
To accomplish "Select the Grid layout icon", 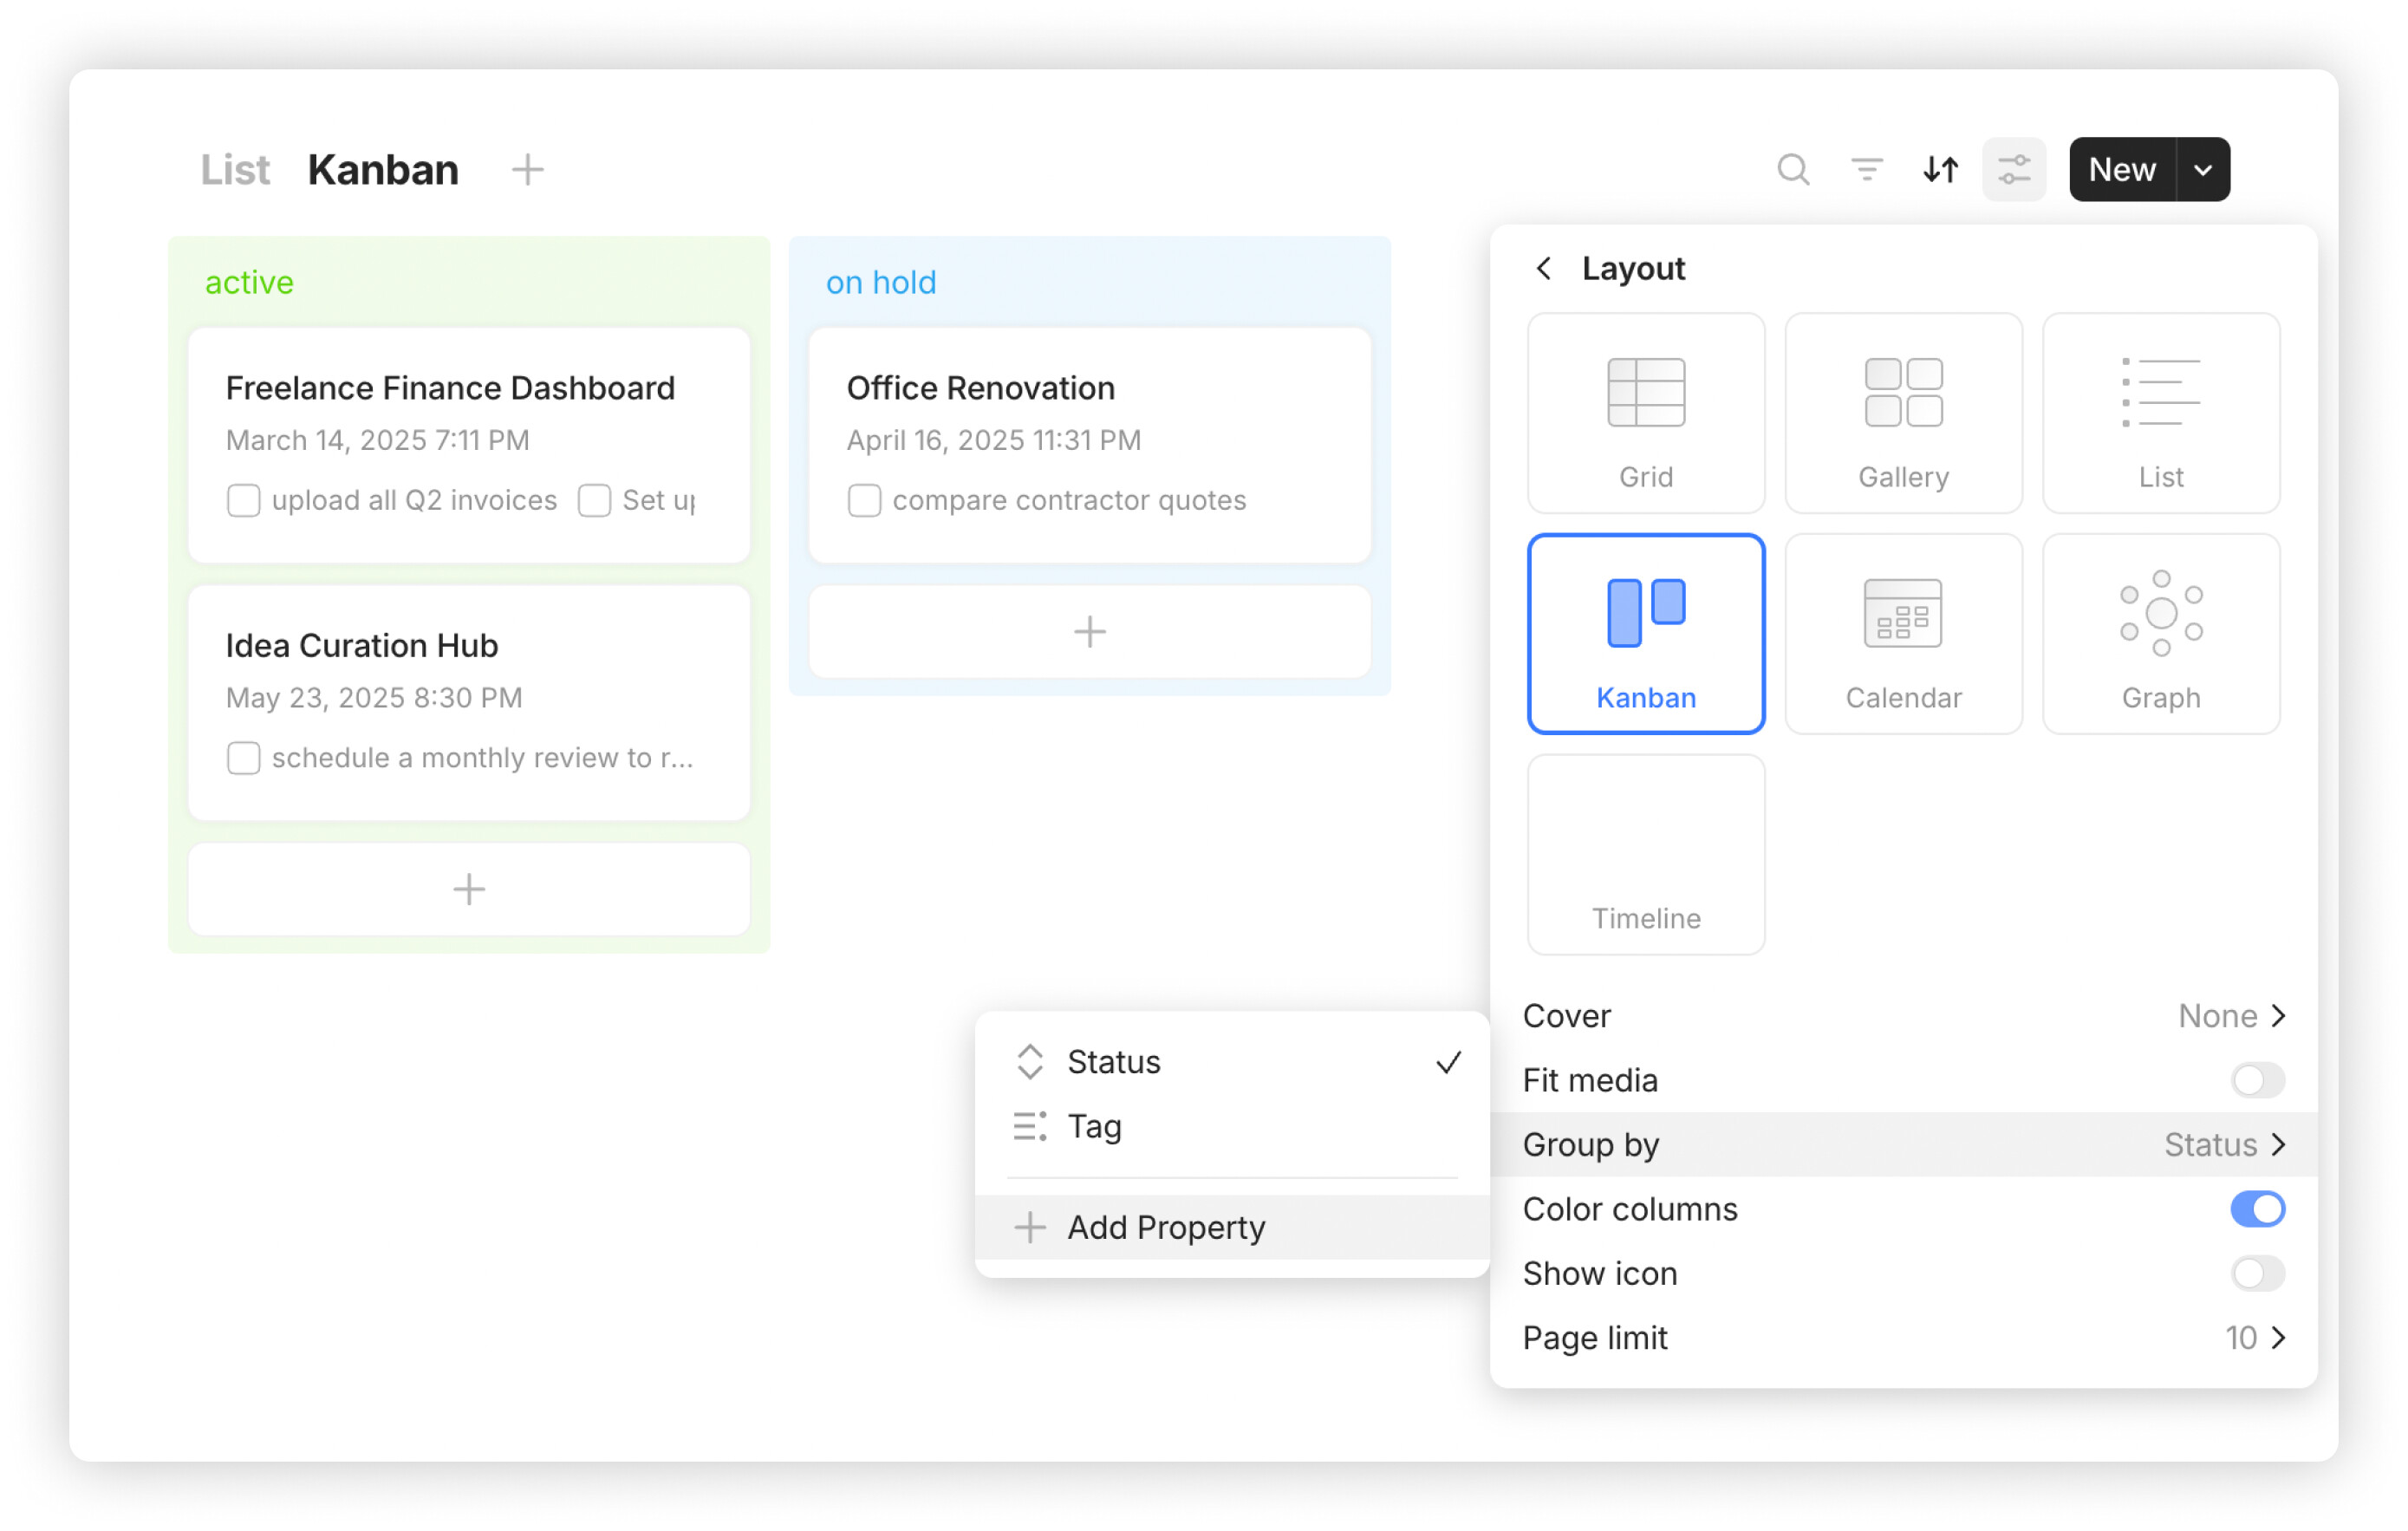I will [x=1646, y=393].
